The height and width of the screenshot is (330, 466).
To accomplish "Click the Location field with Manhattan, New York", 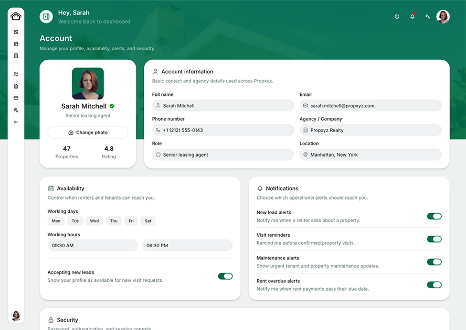I will coord(370,155).
